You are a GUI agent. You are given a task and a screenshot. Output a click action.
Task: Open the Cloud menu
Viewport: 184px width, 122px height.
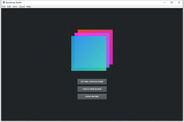point(22,7)
